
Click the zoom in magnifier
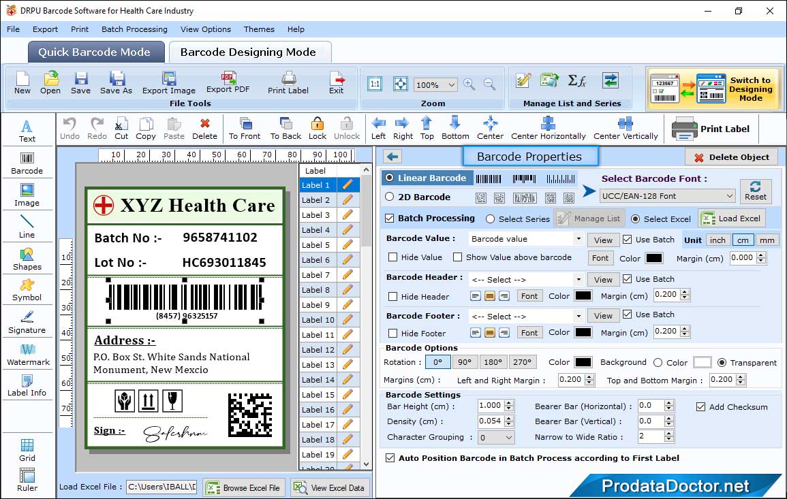coord(469,84)
